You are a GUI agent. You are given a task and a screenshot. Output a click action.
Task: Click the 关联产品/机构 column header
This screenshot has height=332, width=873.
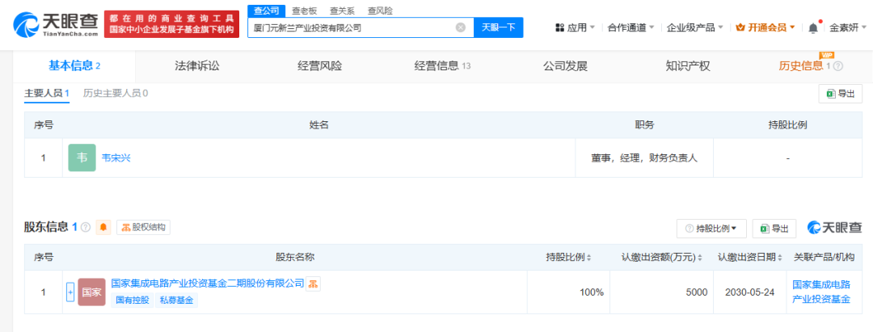point(824,258)
